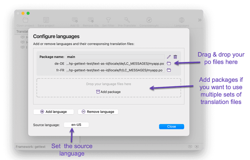
Task: Select the fr-FR file path field
Action: click(x=115, y=70)
